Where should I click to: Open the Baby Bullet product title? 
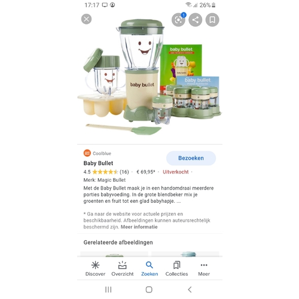click(x=98, y=163)
